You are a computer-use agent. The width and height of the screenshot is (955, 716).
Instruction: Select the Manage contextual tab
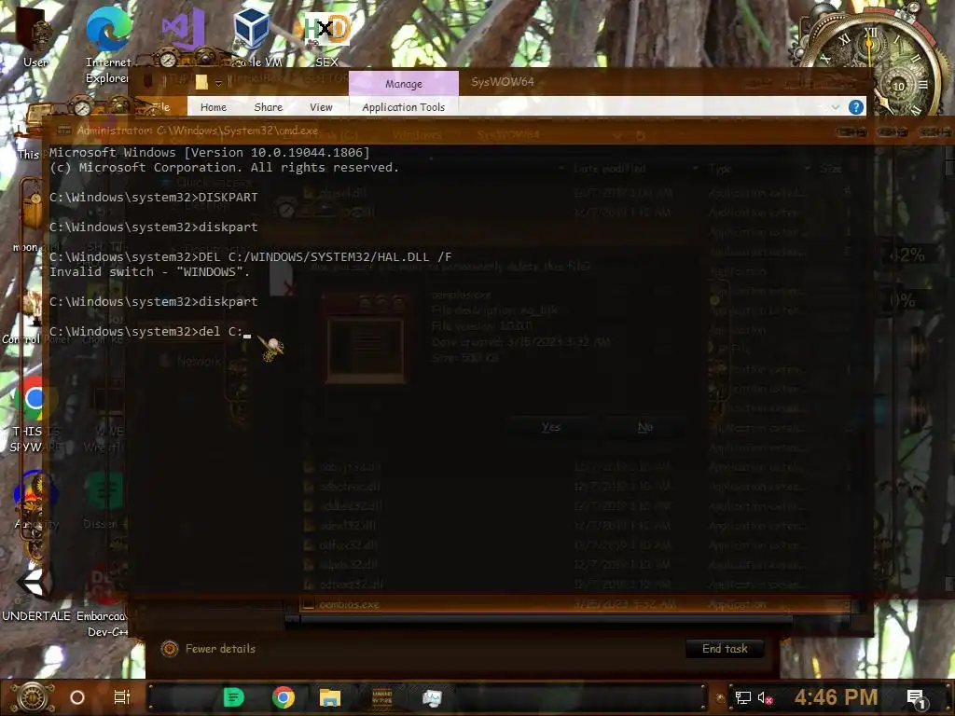pyautogui.click(x=403, y=83)
